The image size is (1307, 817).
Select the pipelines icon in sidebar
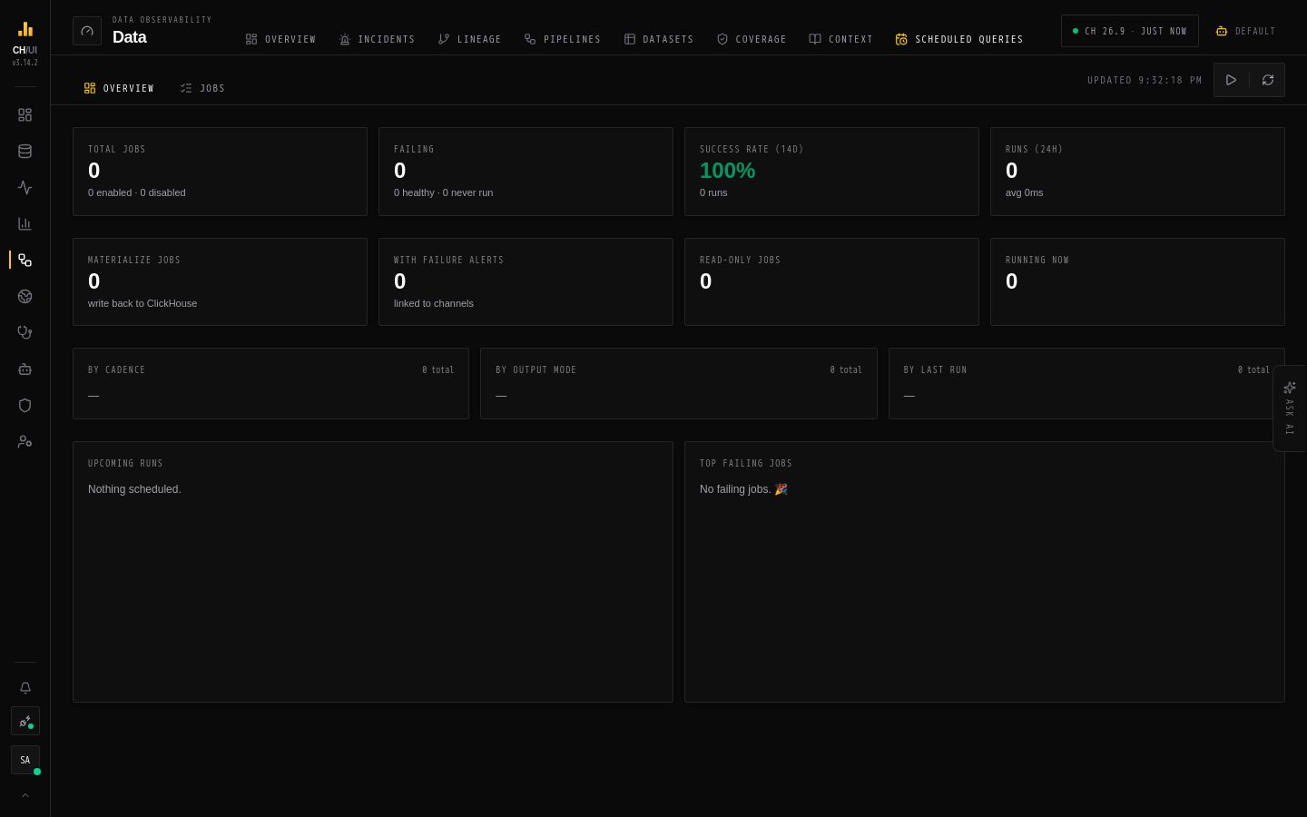pyautogui.click(x=25, y=261)
